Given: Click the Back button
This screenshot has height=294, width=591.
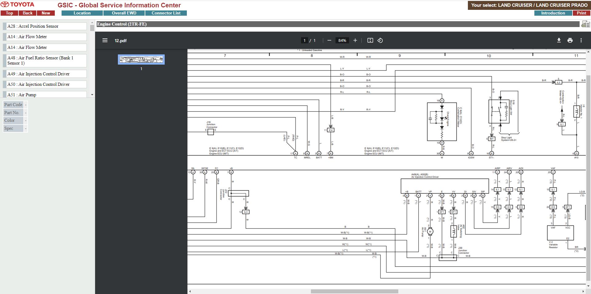Looking at the screenshot, I should click(x=27, y=13).
